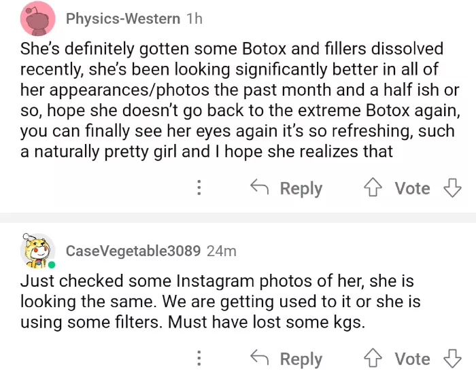Click the 1h timestamp on the first comment
Viewport: 476px width, 373px height.
point(194,19)
